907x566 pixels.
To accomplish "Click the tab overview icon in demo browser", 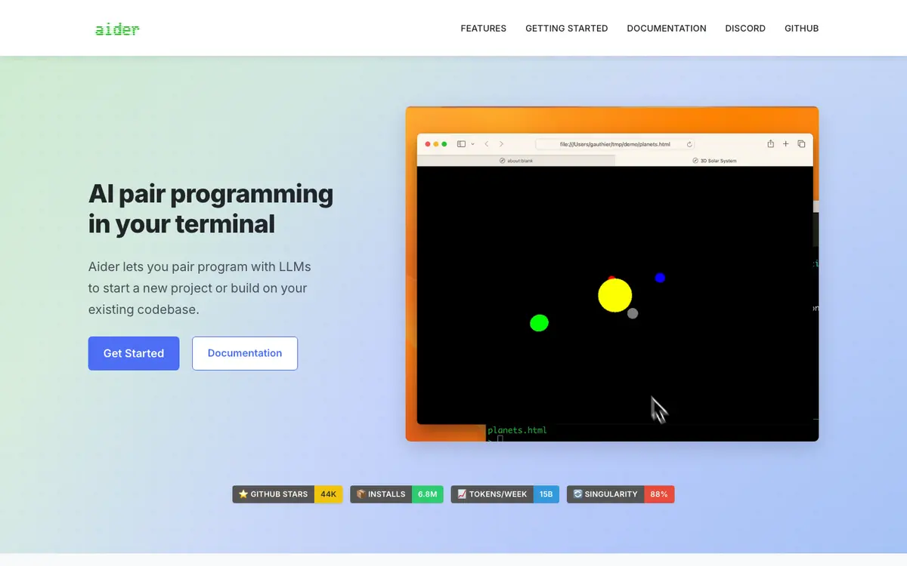I will coord(802,143).
